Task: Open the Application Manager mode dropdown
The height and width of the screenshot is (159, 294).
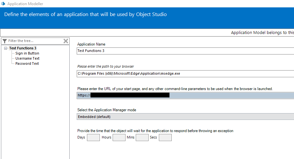Action: [185, 117]
